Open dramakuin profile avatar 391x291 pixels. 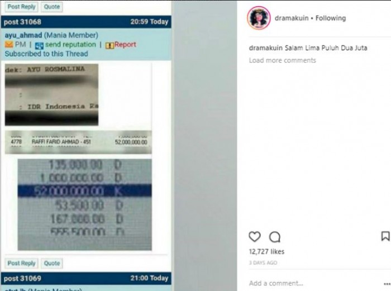pyautogui.click(x=259, y=18)
